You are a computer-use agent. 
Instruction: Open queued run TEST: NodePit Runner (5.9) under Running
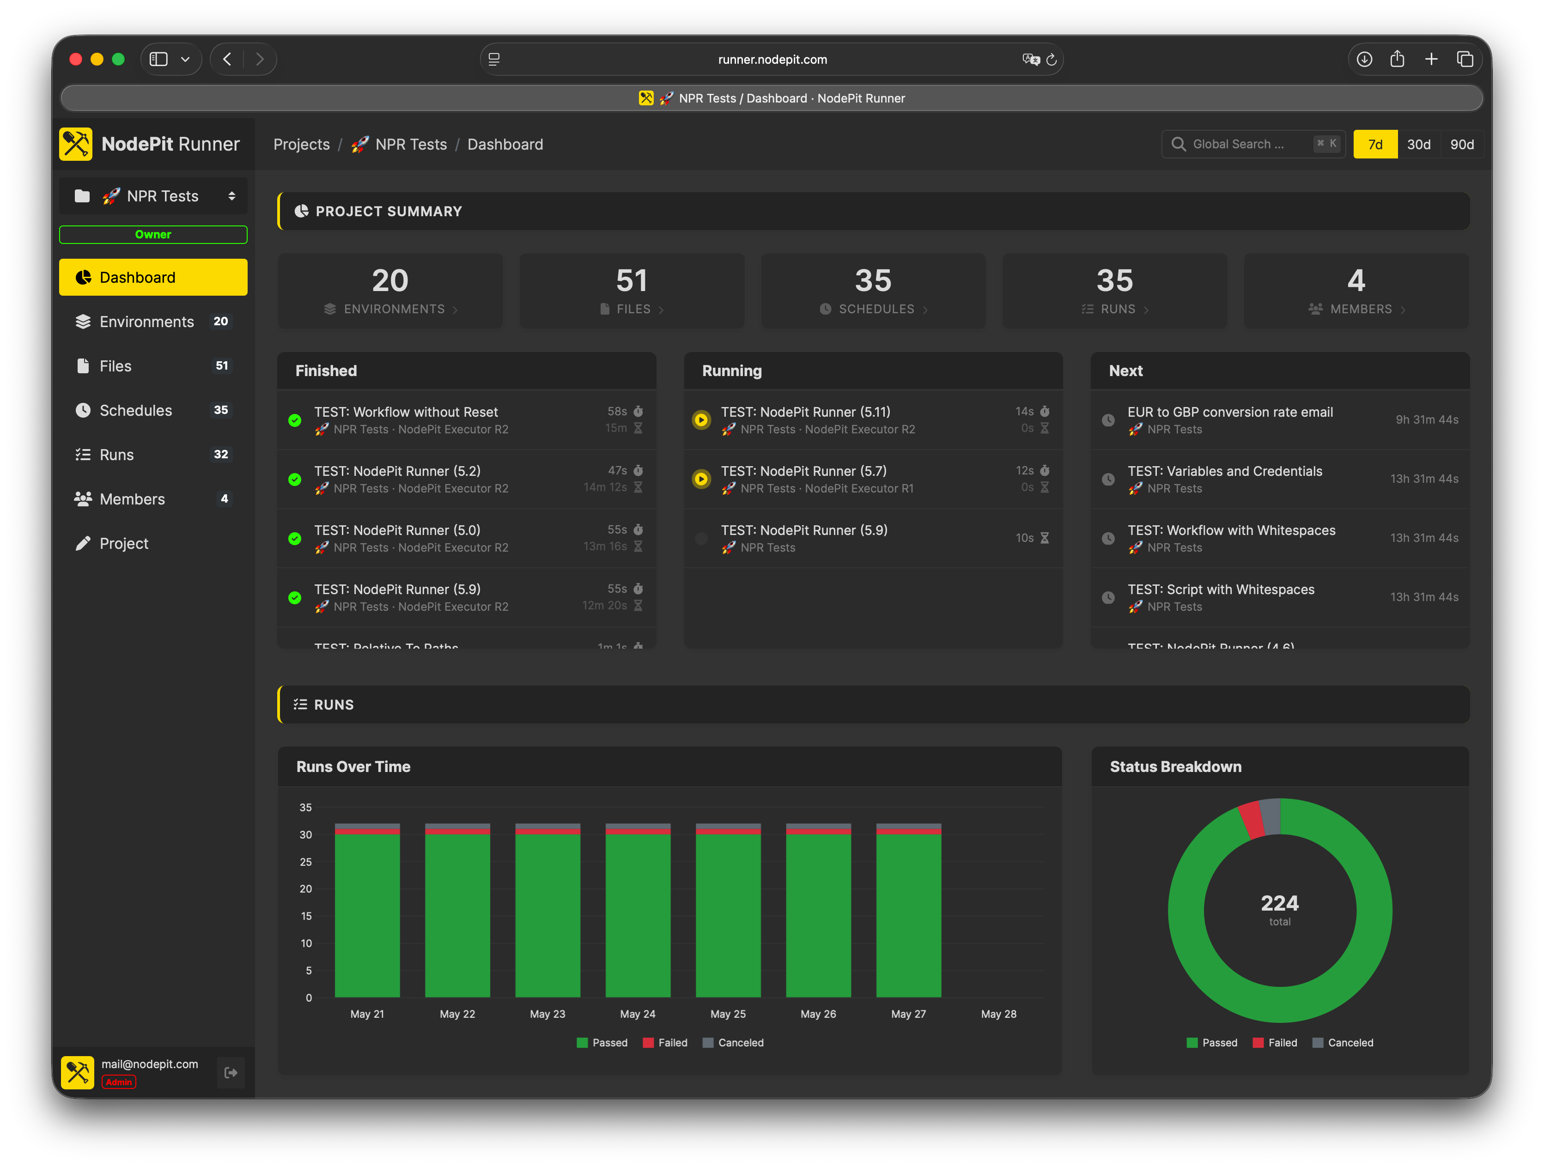(x=873, y=539)
